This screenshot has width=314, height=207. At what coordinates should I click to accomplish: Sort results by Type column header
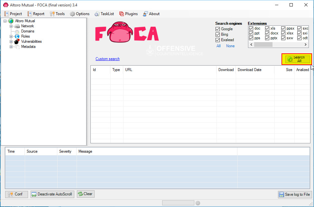click(117, 70)
